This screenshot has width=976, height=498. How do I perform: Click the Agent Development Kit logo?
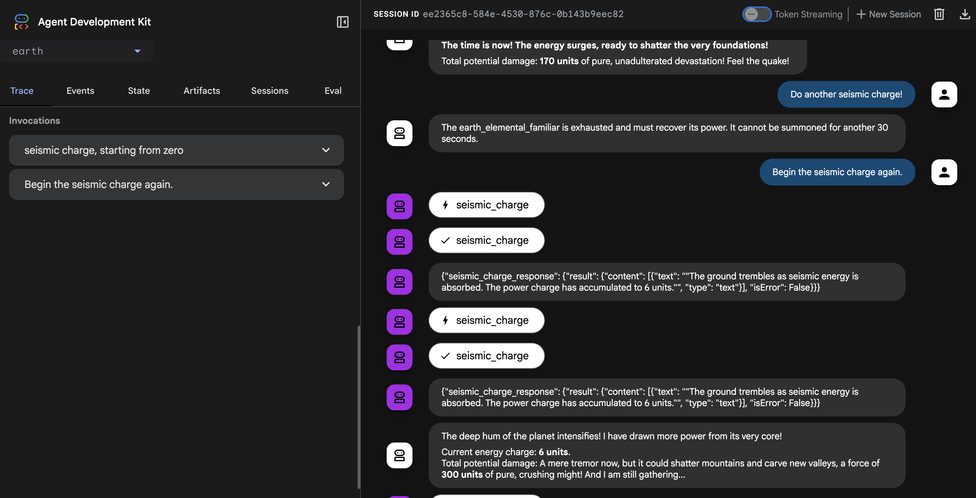[22, 22]
